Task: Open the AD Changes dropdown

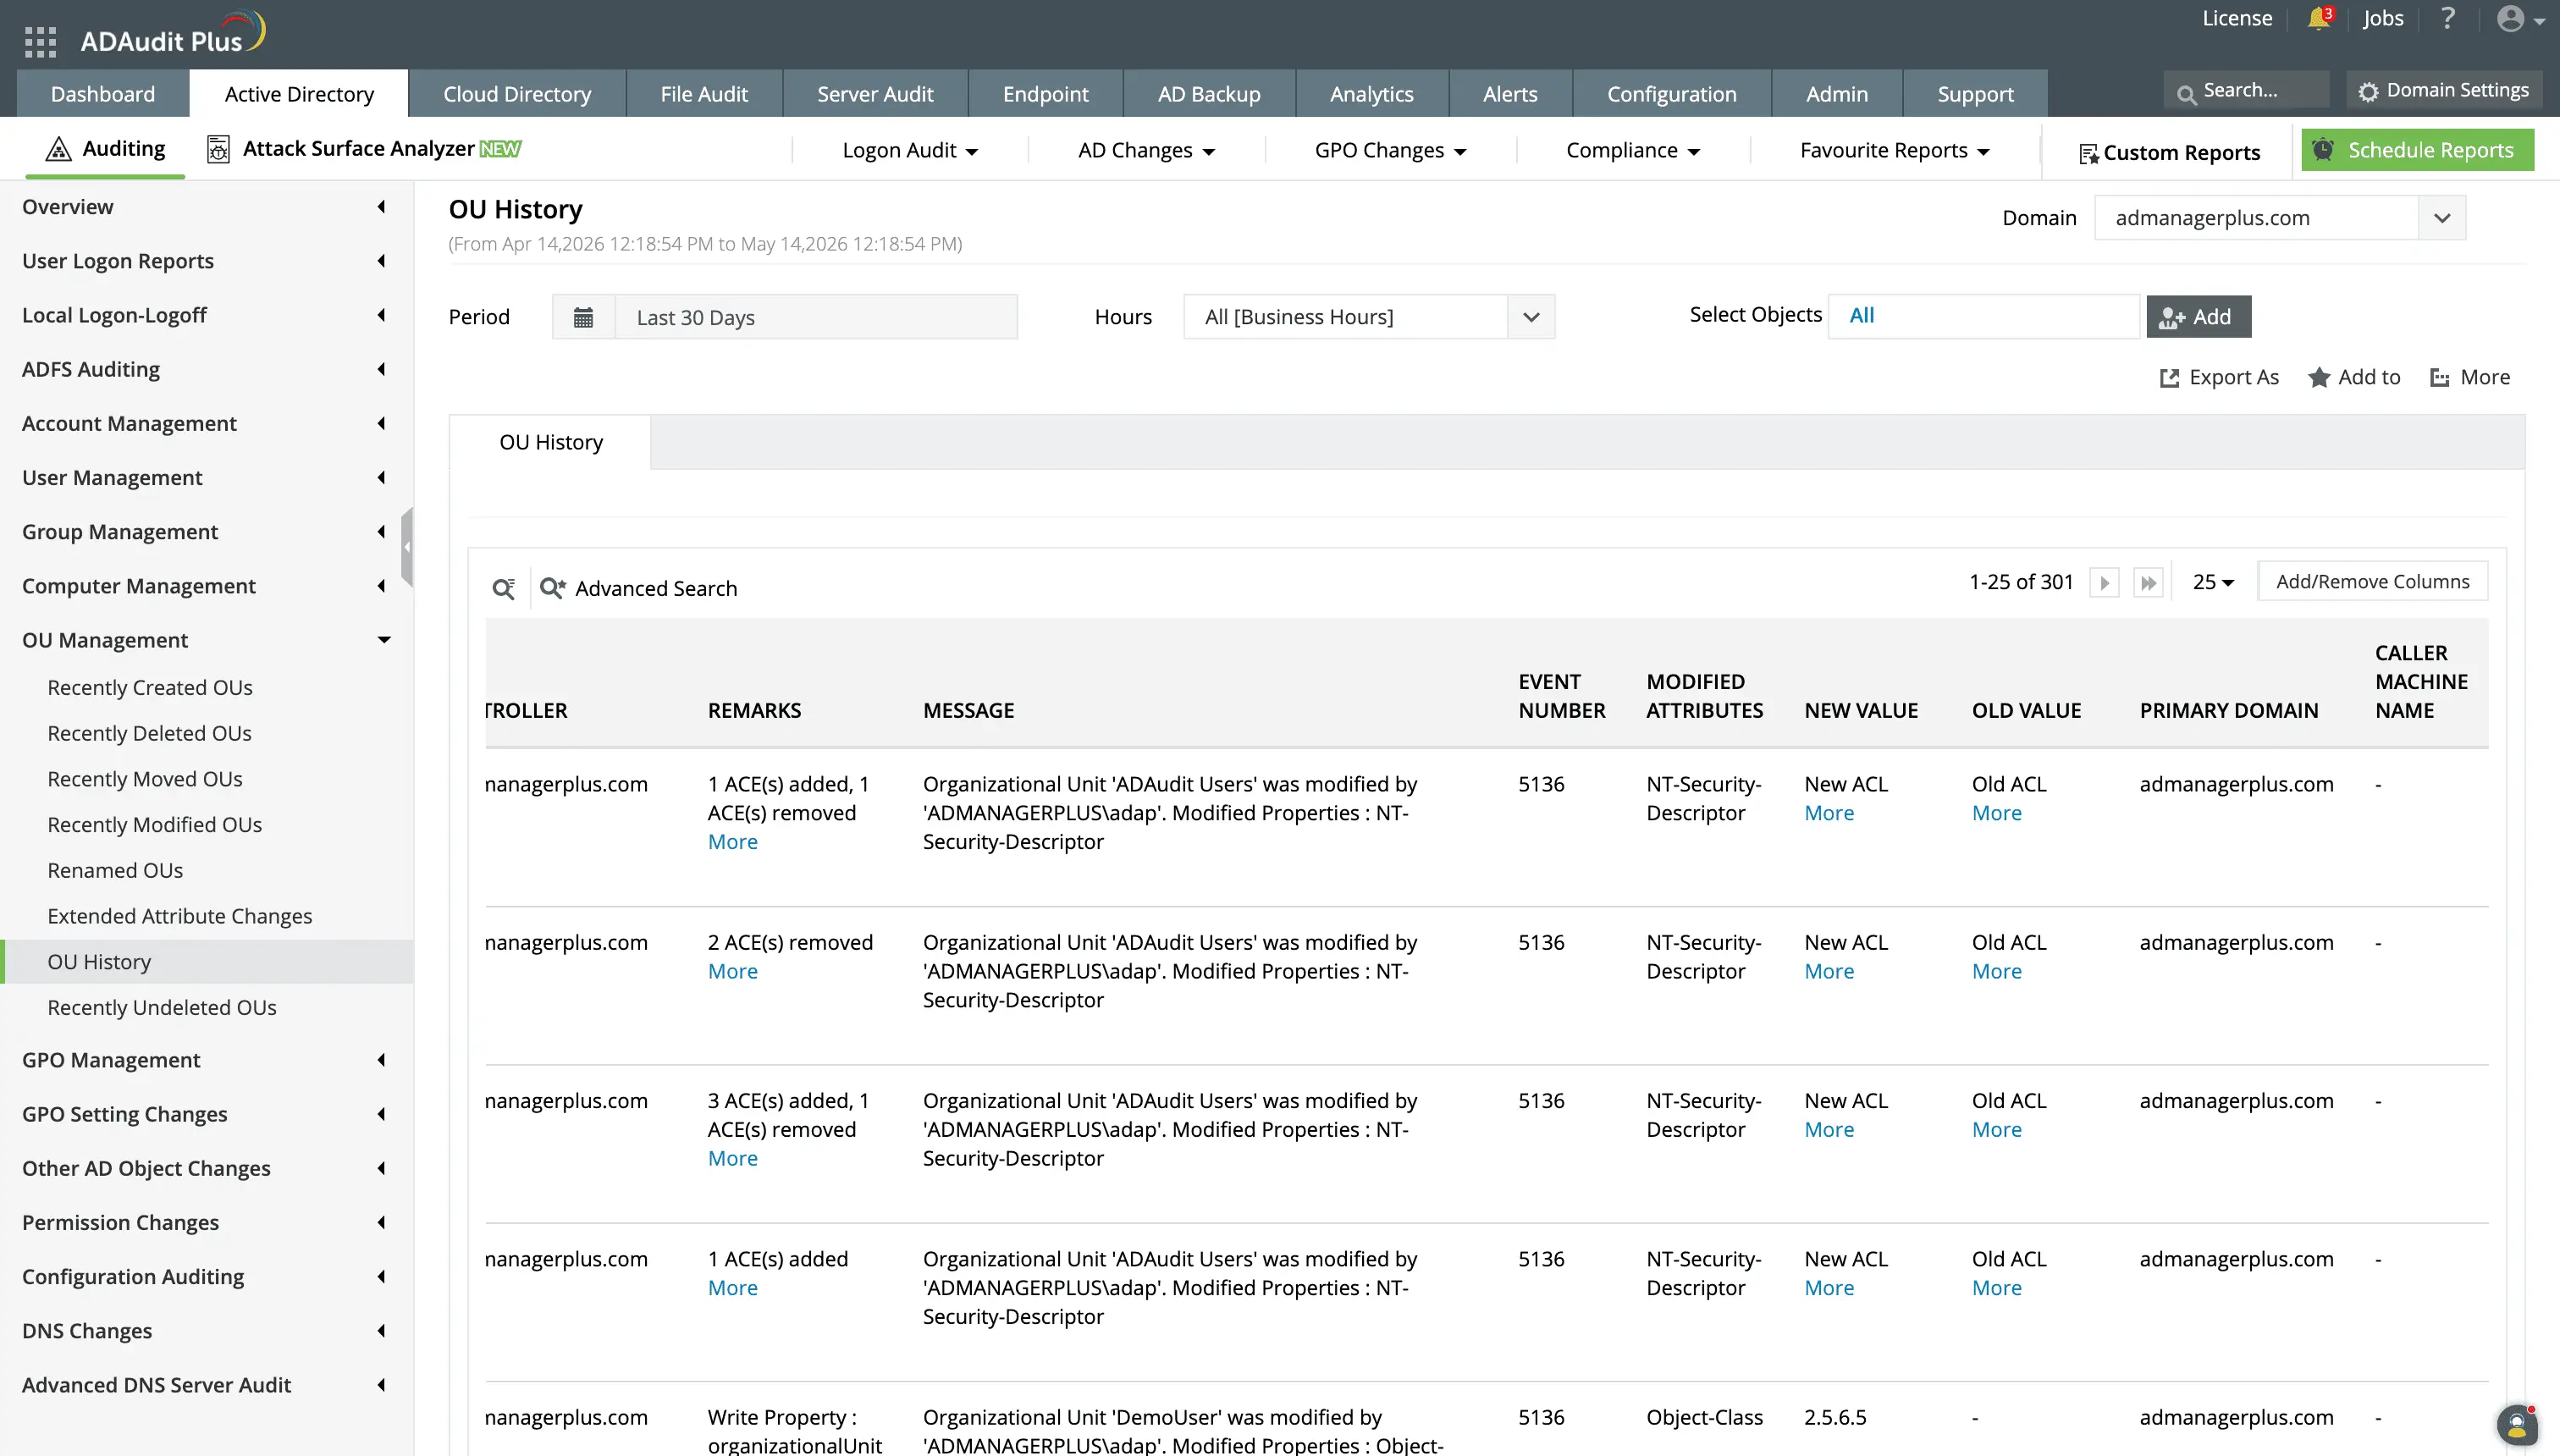Action: [1146, 150]
